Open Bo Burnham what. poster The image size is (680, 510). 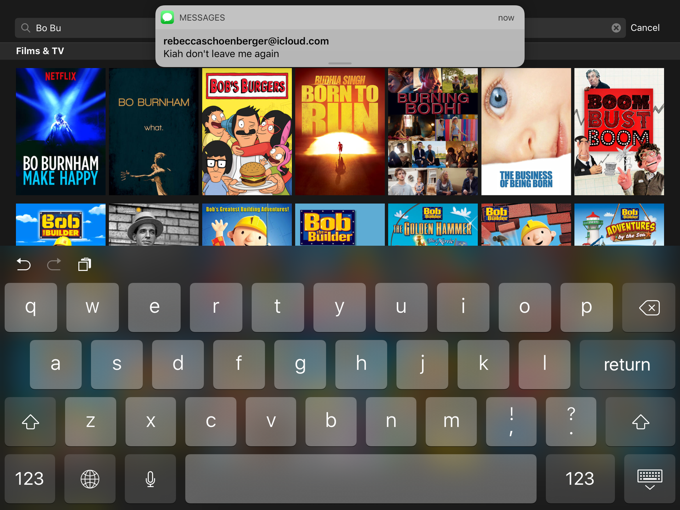click(154, 131)
